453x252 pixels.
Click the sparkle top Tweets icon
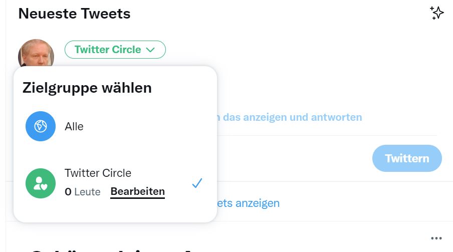coord(436,14)
